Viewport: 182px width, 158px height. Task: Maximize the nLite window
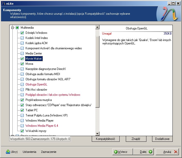tap(173, 4)
